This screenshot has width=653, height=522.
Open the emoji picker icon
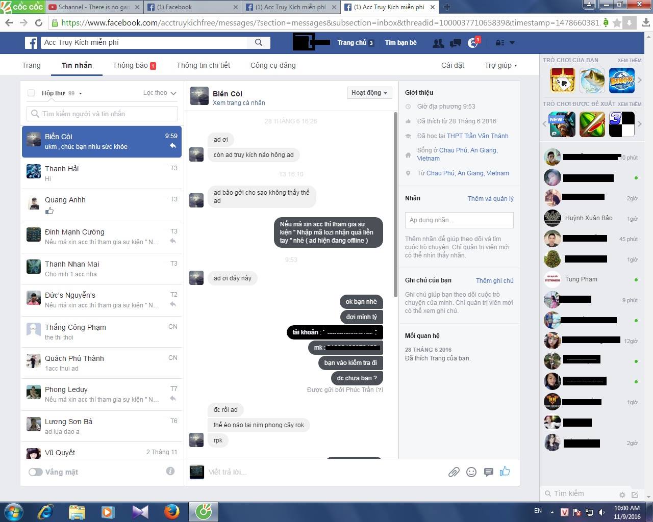coord(471,472)
